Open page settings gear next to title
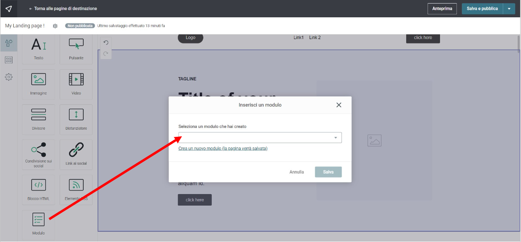The height and width of the screenshot is (242, 521). coord(55,26)
